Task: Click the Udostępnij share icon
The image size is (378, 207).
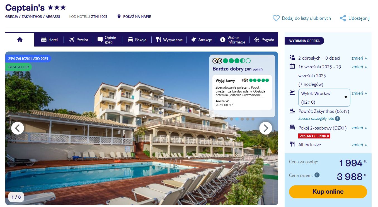Action: point(343,18)
